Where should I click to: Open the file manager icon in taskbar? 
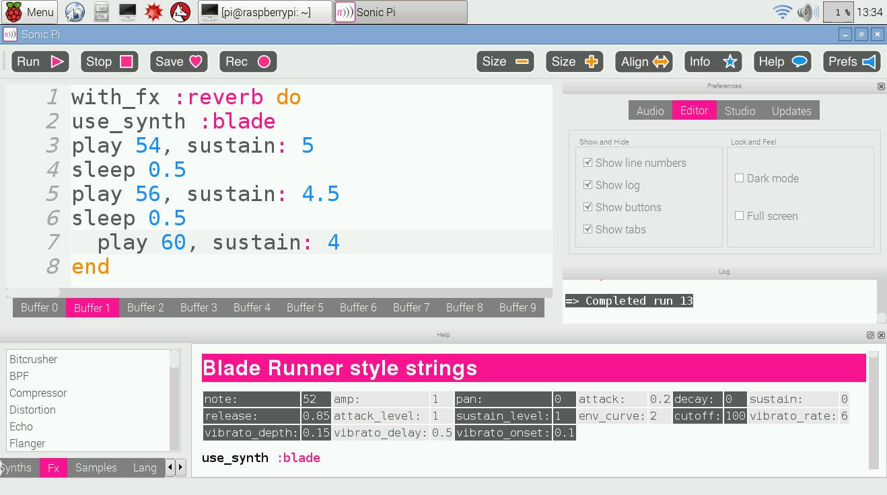click(x=101, y=11)
